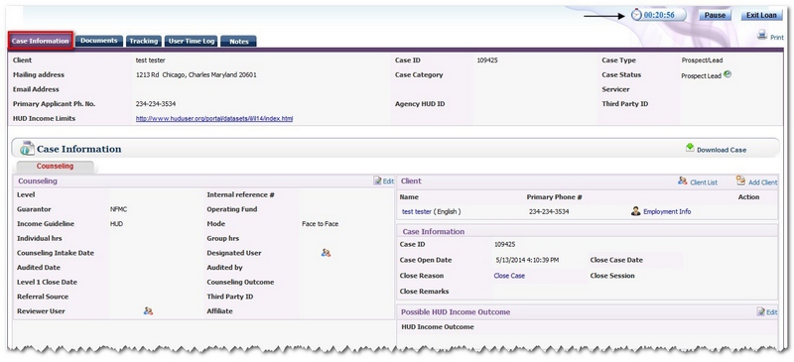Switch to the Documents tab
This screenshot has height=362, width=794.
click(98, 41)
